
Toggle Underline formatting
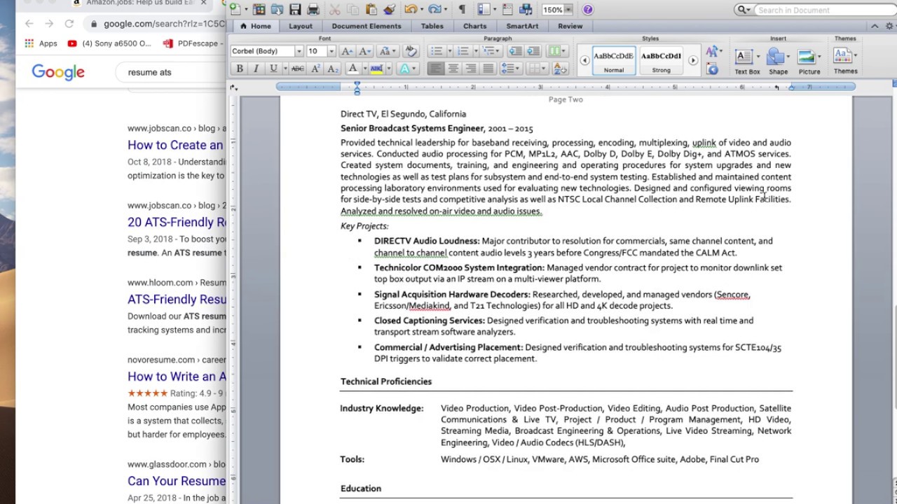(x=274, y=69)
